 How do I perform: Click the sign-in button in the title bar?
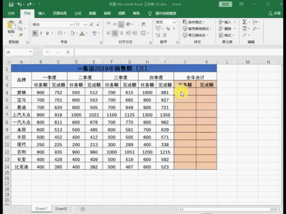point(225,4)
